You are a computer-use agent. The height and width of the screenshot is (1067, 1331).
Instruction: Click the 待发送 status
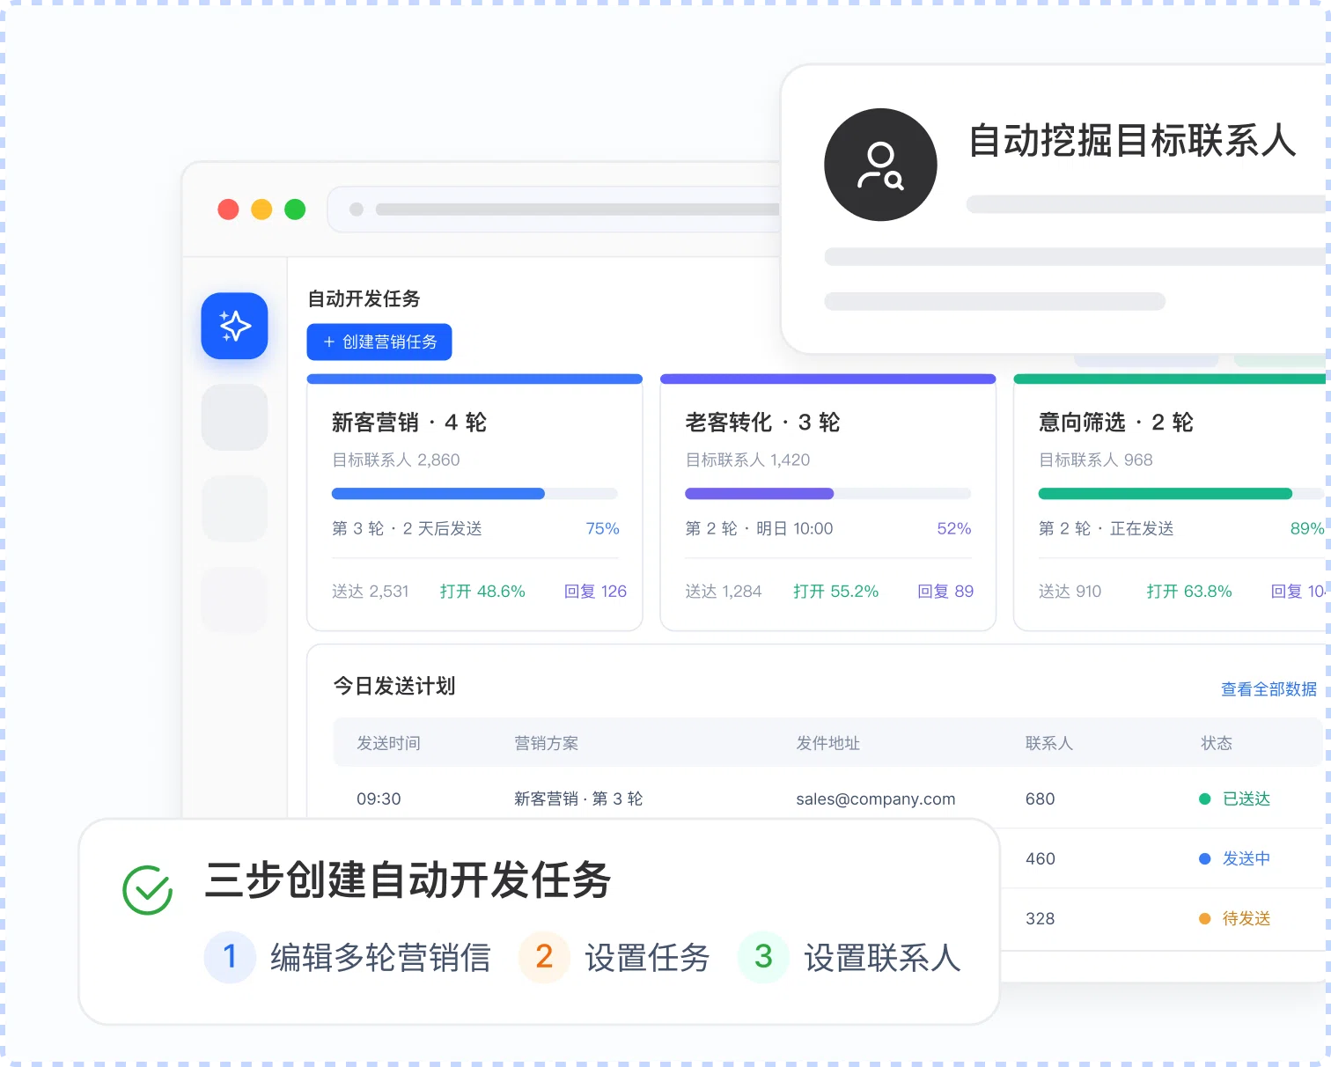1235,919
